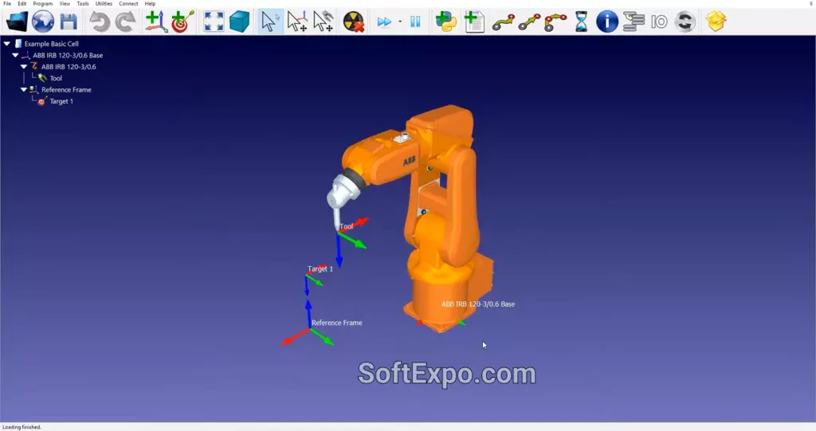
Task: Open the simulation speed dropdown arrow
Action: point(400,22)
